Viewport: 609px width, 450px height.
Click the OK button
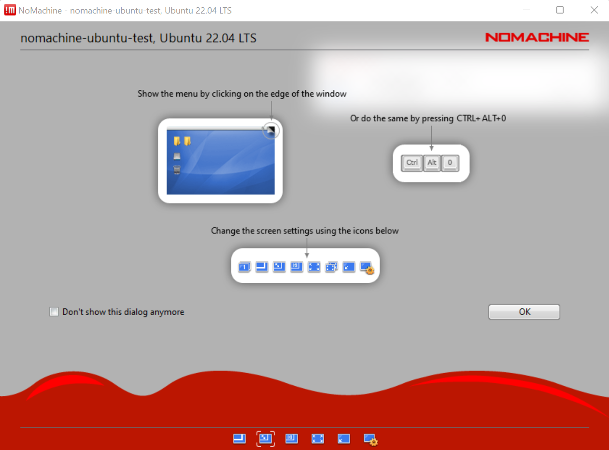tap(524, 312)
